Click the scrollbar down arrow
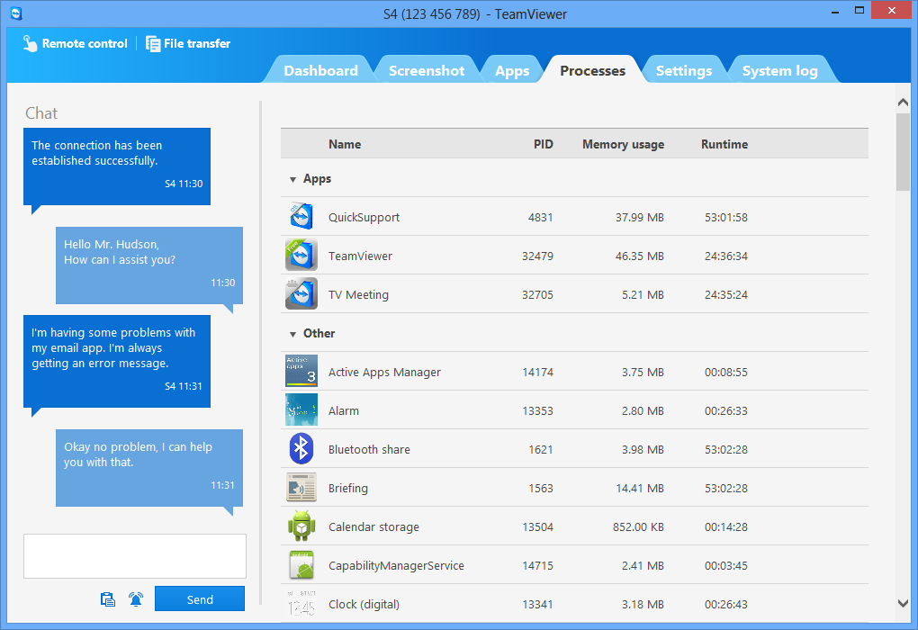The image size is (918, 630). (x=903, y=603)
